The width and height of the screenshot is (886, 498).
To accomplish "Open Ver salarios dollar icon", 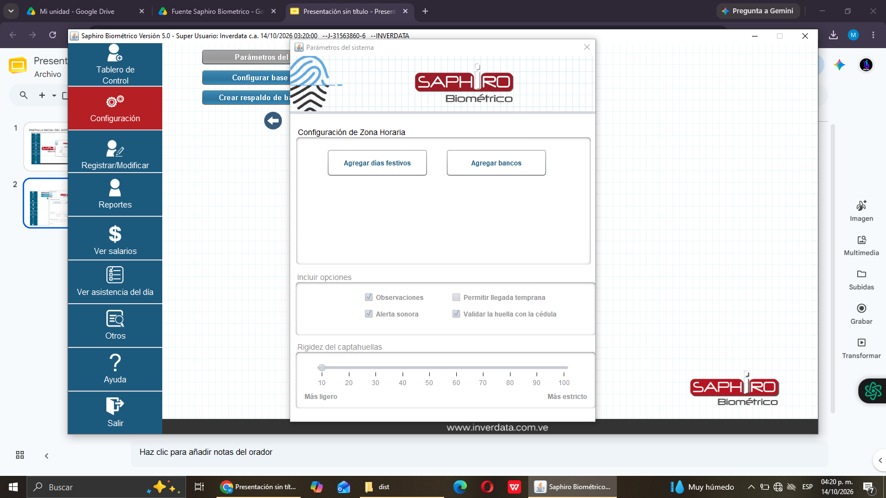I will [115, 234].
